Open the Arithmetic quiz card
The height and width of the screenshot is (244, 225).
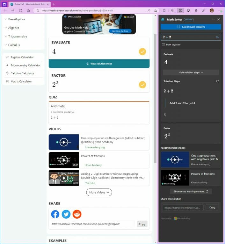(99, 113)
